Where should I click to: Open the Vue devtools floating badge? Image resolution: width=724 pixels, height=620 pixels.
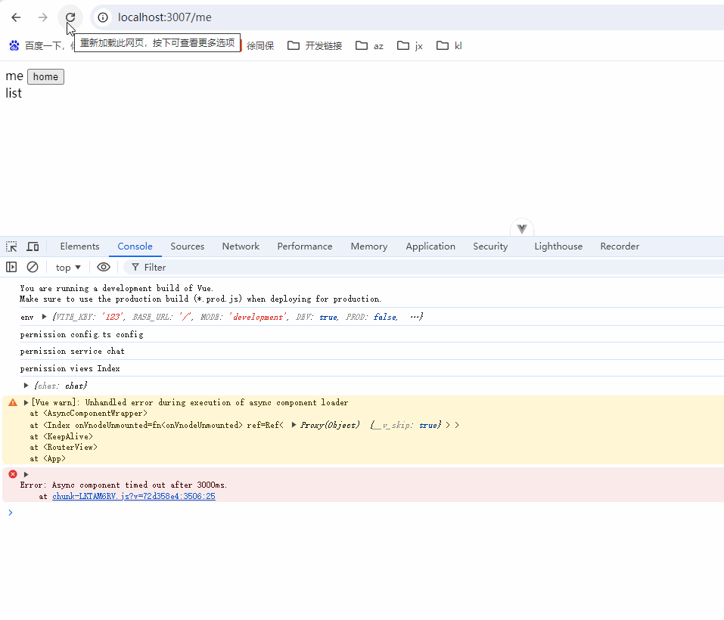[522, 228]
